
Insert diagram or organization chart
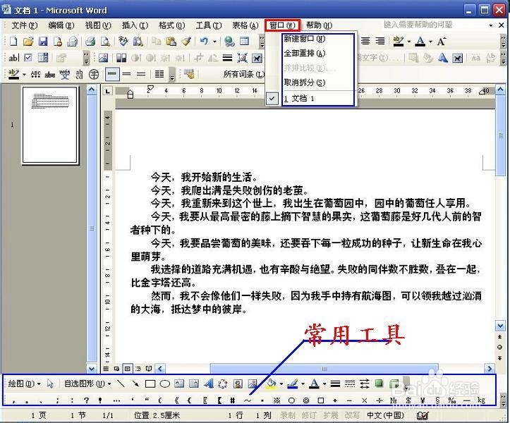pyautogui.click(x=223, y=384)
